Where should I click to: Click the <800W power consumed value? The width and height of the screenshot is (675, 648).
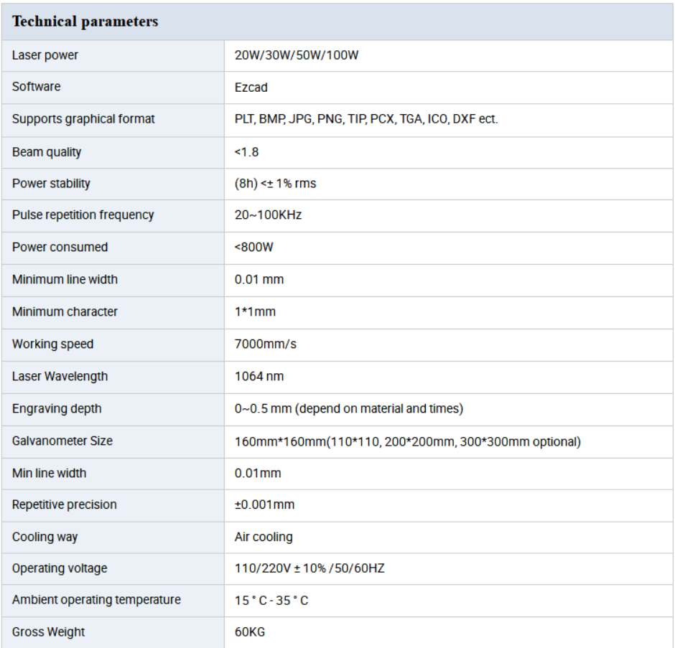click(x=253, y=248)
